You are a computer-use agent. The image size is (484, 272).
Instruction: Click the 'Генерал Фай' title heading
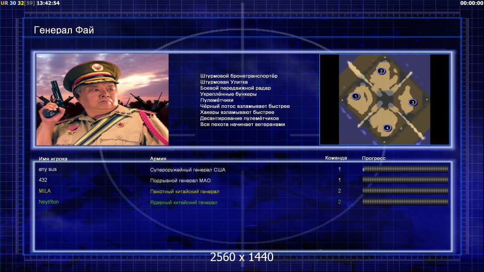point(64,30)
